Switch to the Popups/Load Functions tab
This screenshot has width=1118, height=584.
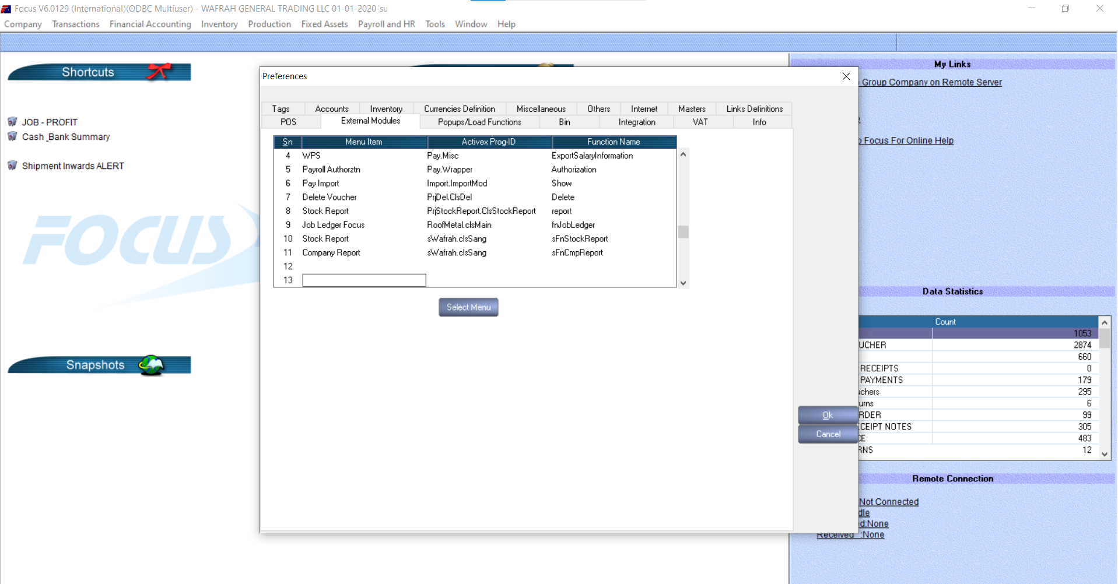[x=479, y=122]
